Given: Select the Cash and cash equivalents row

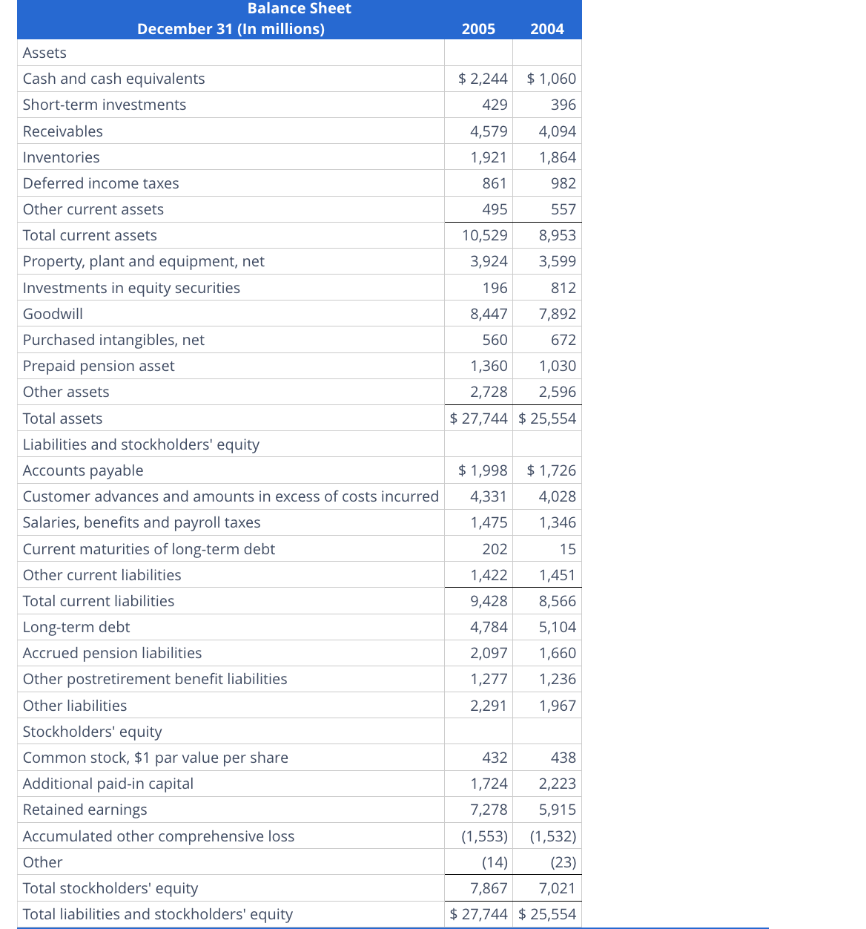Looking at the screenshot, I should [113, 79].
